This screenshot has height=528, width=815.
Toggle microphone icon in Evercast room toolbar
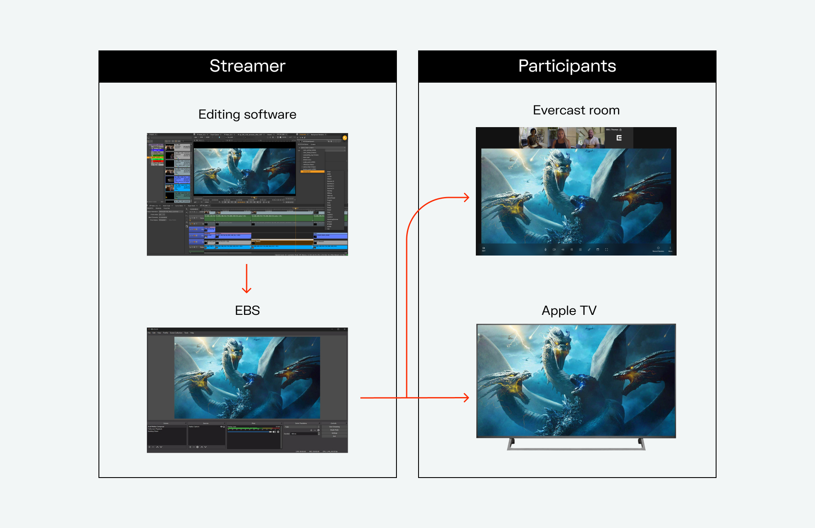pyautogui.click(x=545, y=250)
